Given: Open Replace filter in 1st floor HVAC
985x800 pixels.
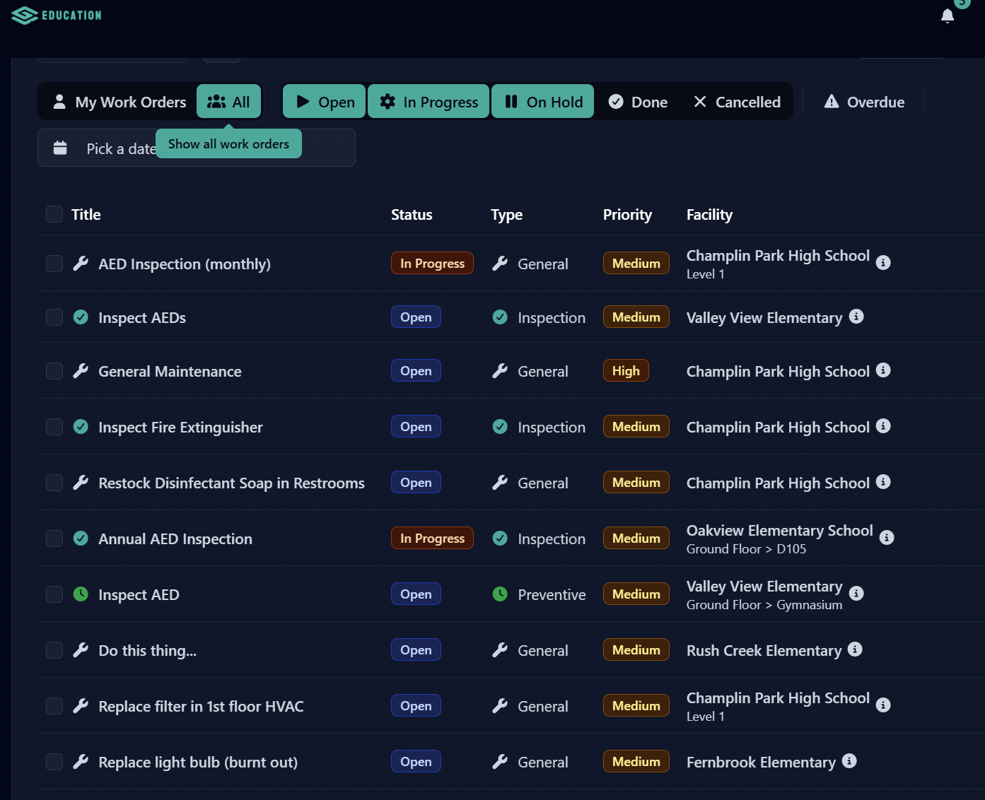Looking at the screenshot, I should click(x=201, y=706).
